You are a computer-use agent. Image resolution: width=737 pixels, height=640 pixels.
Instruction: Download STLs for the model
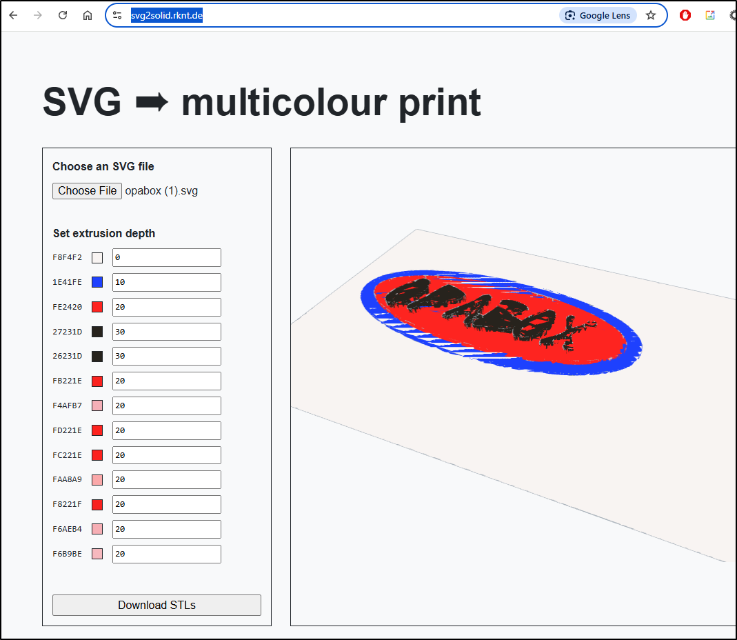click(157, 606)
